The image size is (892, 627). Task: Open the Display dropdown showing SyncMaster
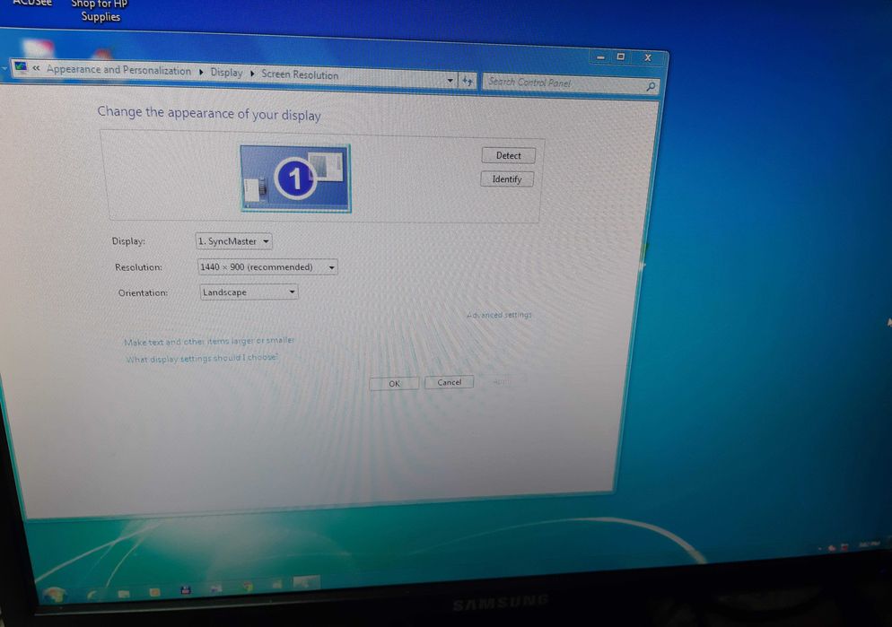coord(233,241)
